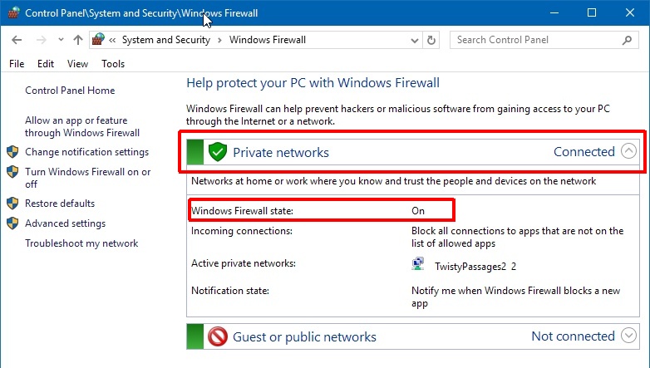This screenshot has width=650, height=368.
Task: Open the View menu
Action: pos(77,64)
